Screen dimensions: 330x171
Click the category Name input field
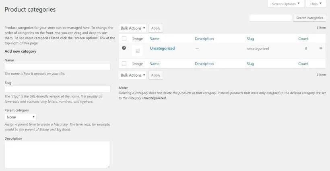coord(57,67)
